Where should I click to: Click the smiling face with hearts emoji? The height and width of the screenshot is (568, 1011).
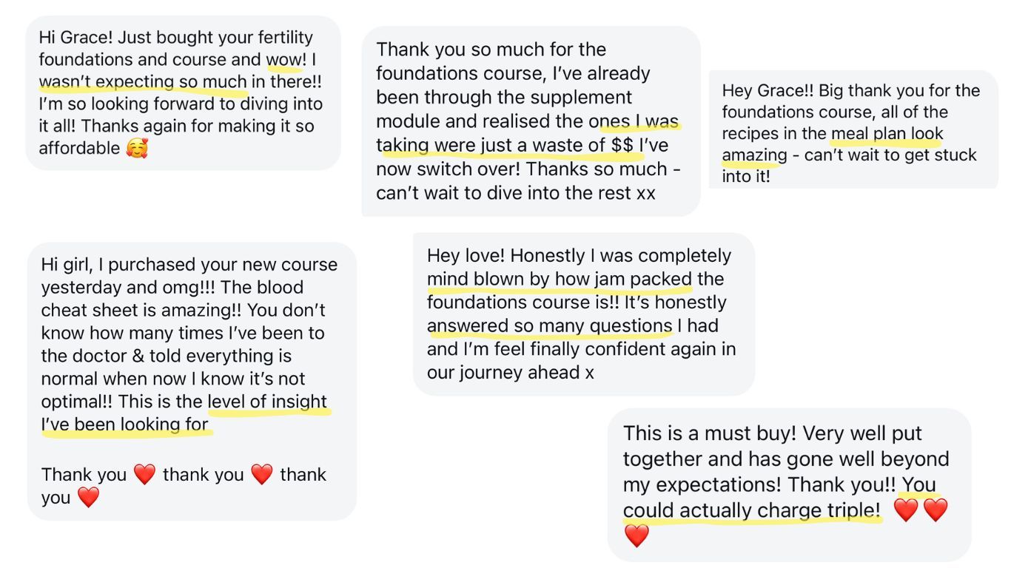point(137,148)
